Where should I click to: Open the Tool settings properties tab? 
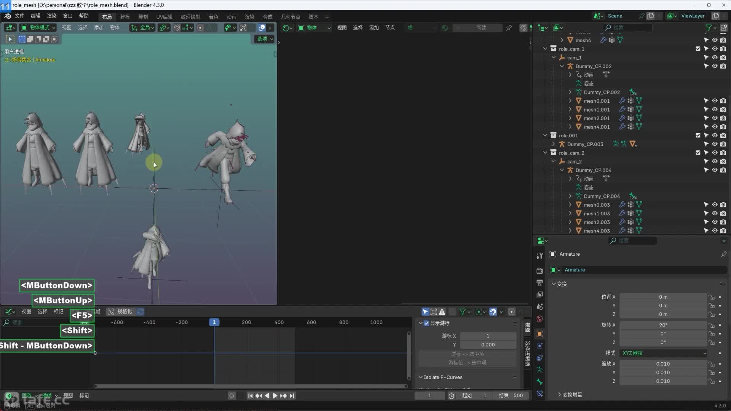(x=539, y=255)
